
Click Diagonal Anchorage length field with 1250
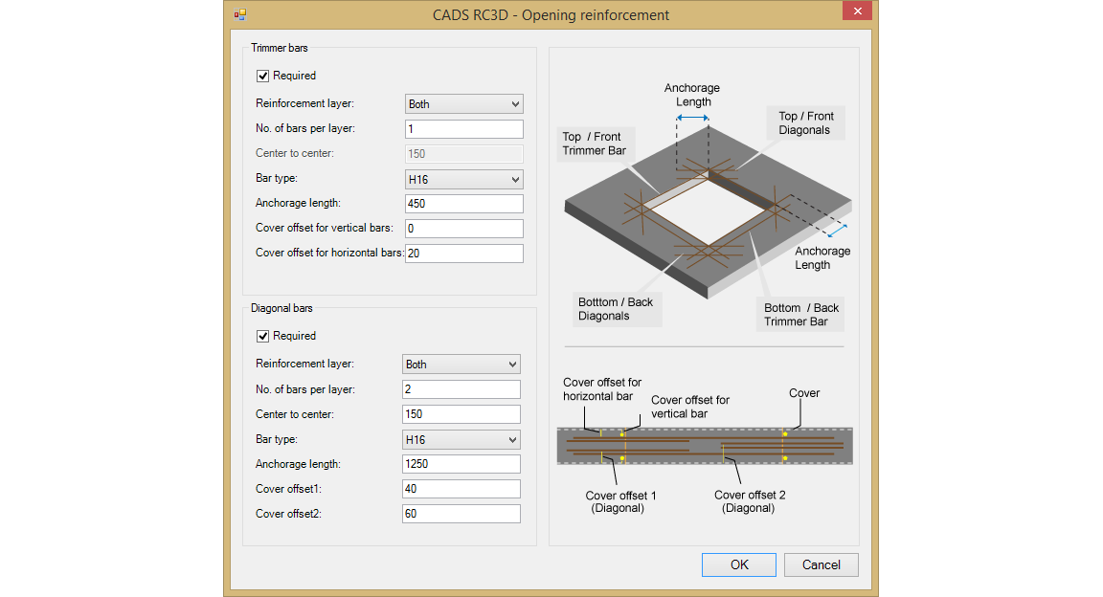(x=461, y=464)
